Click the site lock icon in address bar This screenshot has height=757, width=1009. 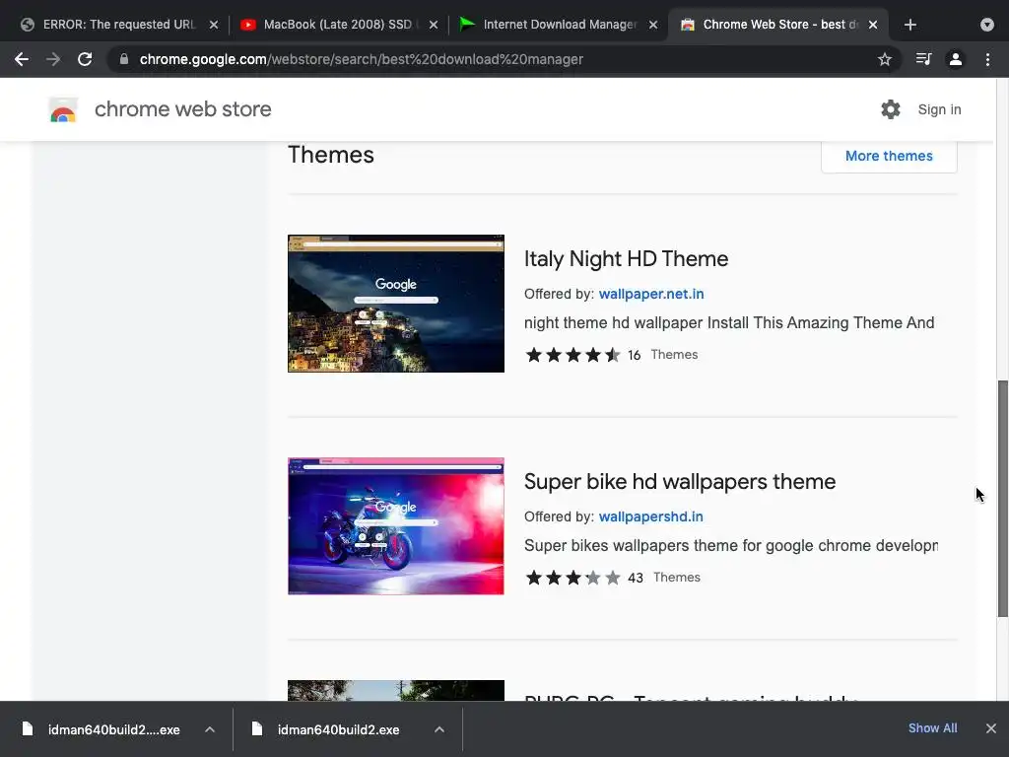tap(124, 59)
